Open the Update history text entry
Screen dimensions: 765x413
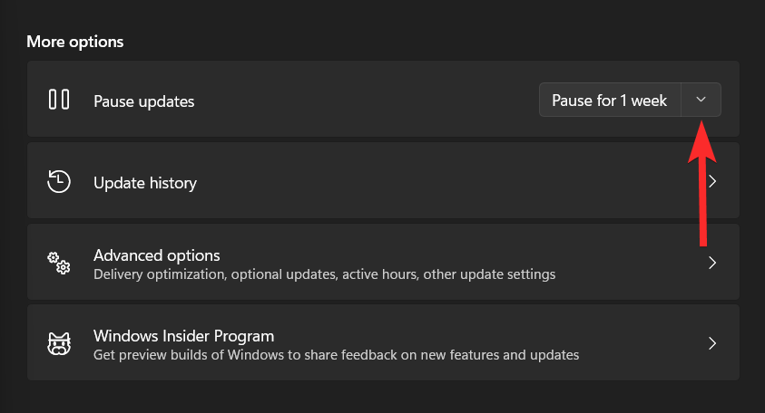pos(145,183)
